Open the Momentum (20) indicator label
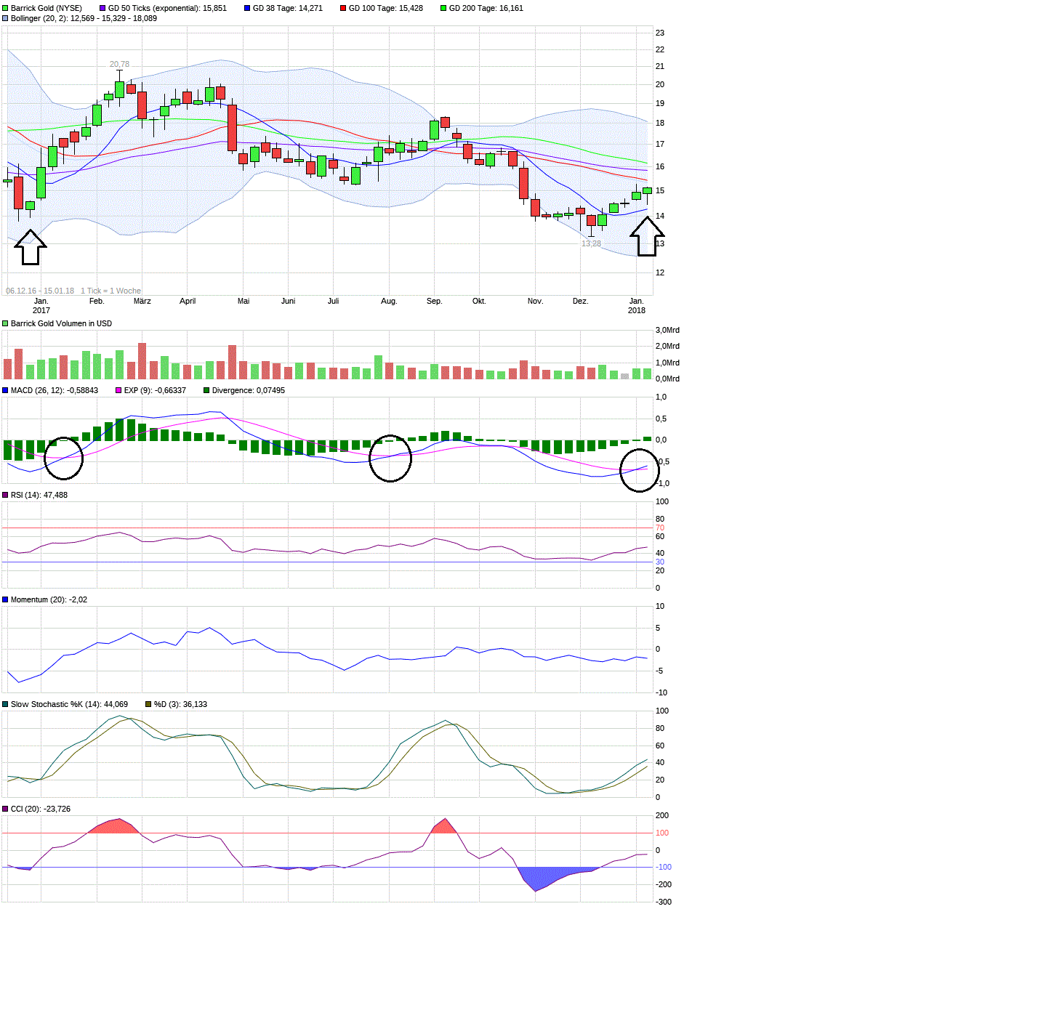 coord(7,599)
